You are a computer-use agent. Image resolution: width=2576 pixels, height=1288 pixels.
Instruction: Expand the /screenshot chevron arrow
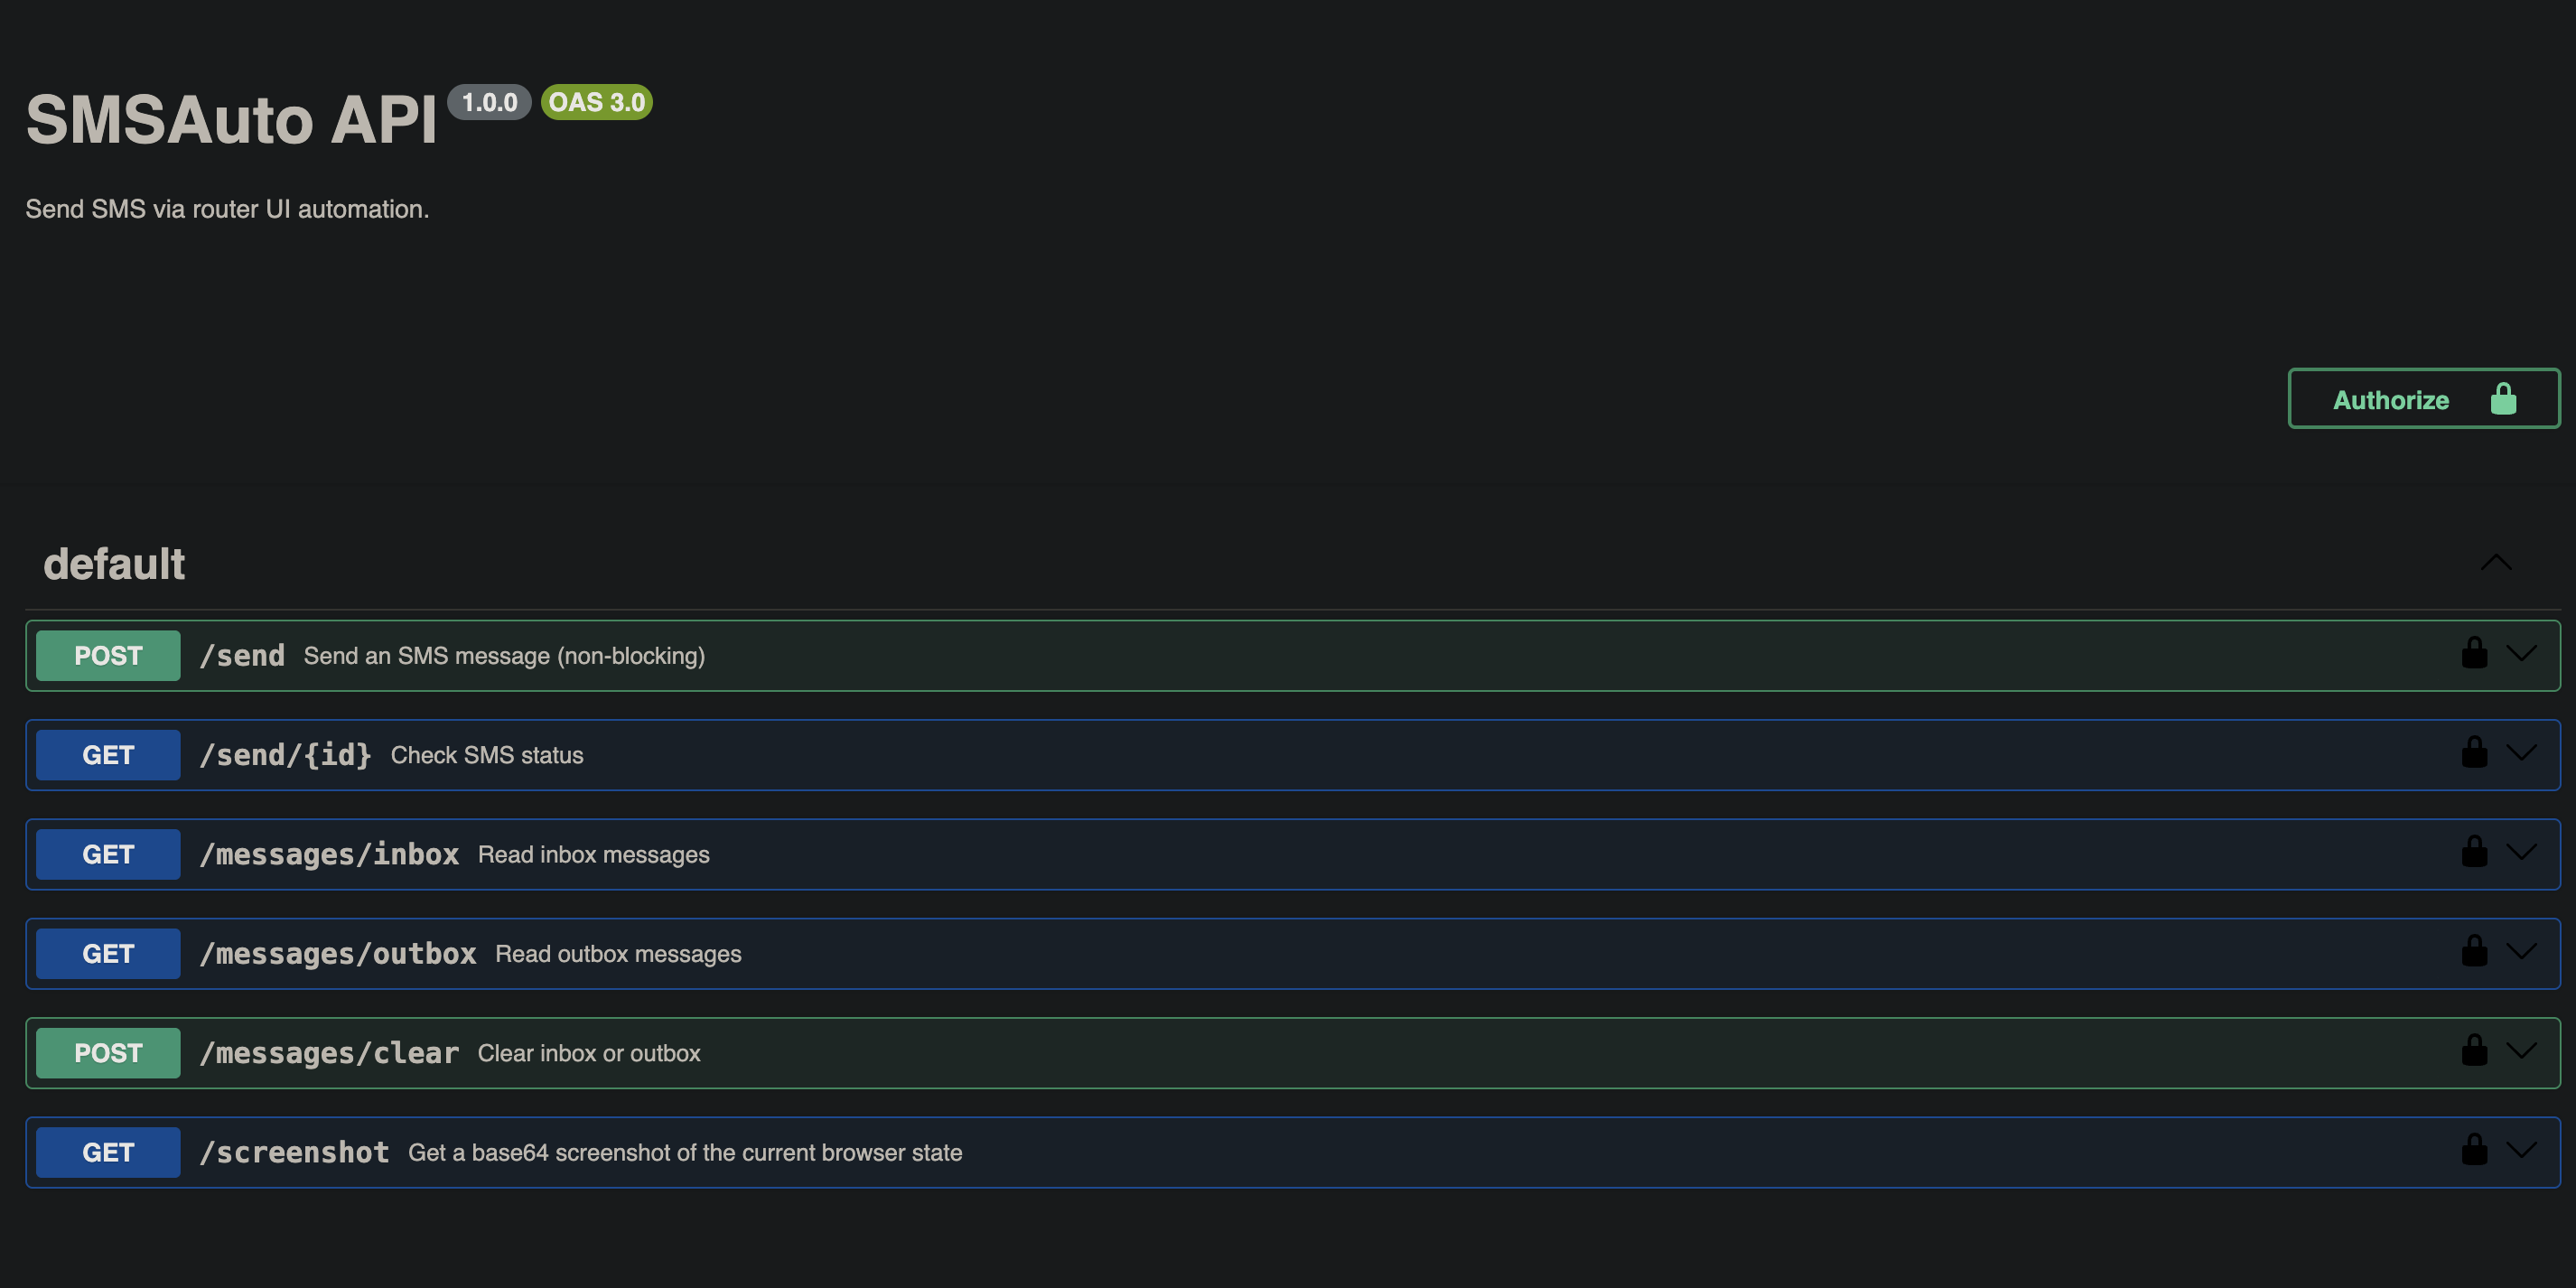pyautogui.click(x=2522, y=1150)
